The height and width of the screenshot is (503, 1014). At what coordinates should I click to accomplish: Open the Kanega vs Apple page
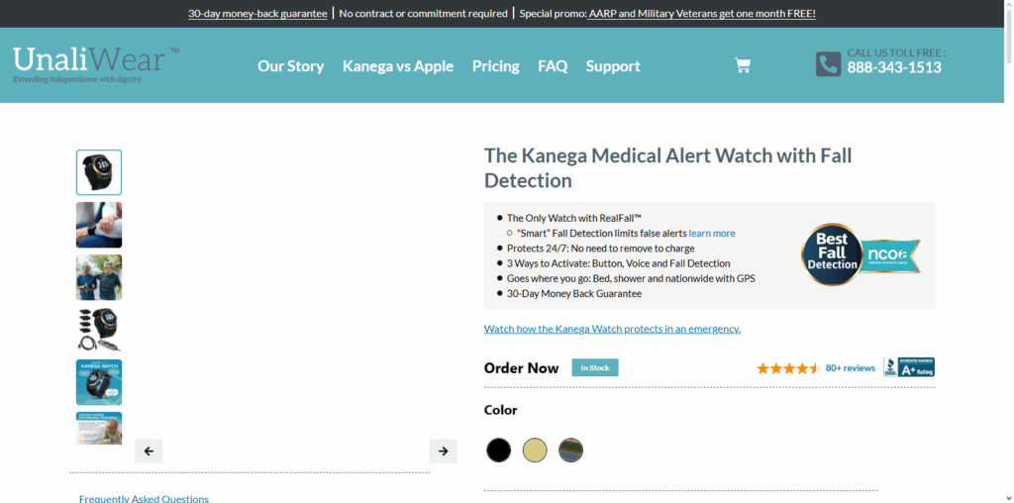pyautogui.click(x=398, y=66)
